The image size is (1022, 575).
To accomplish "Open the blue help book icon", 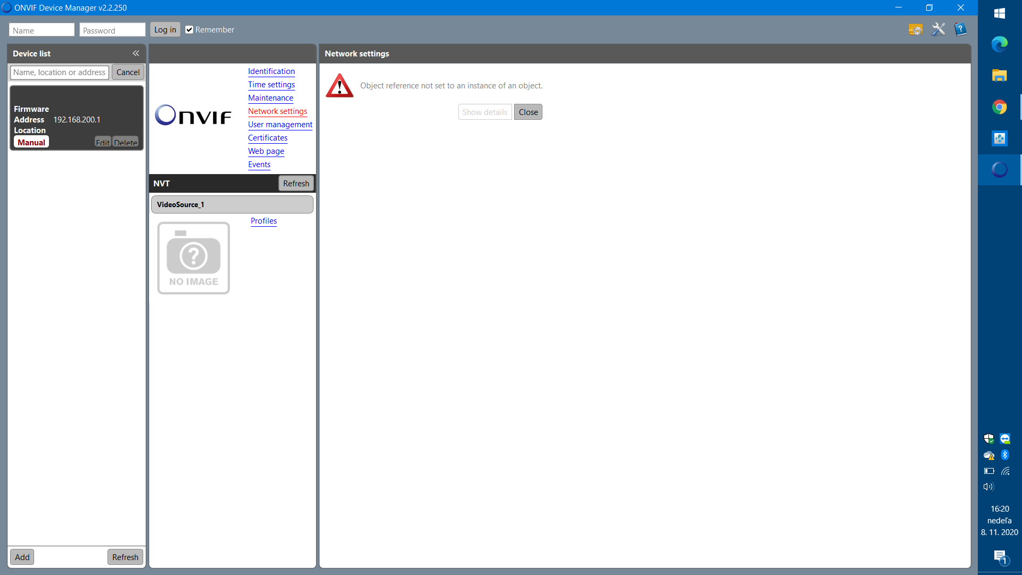I will 960,30.
